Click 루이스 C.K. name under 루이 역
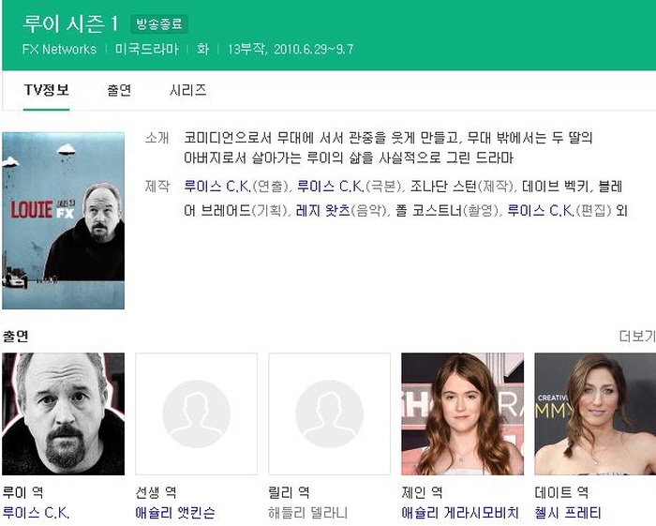 (x=36, y=513)
